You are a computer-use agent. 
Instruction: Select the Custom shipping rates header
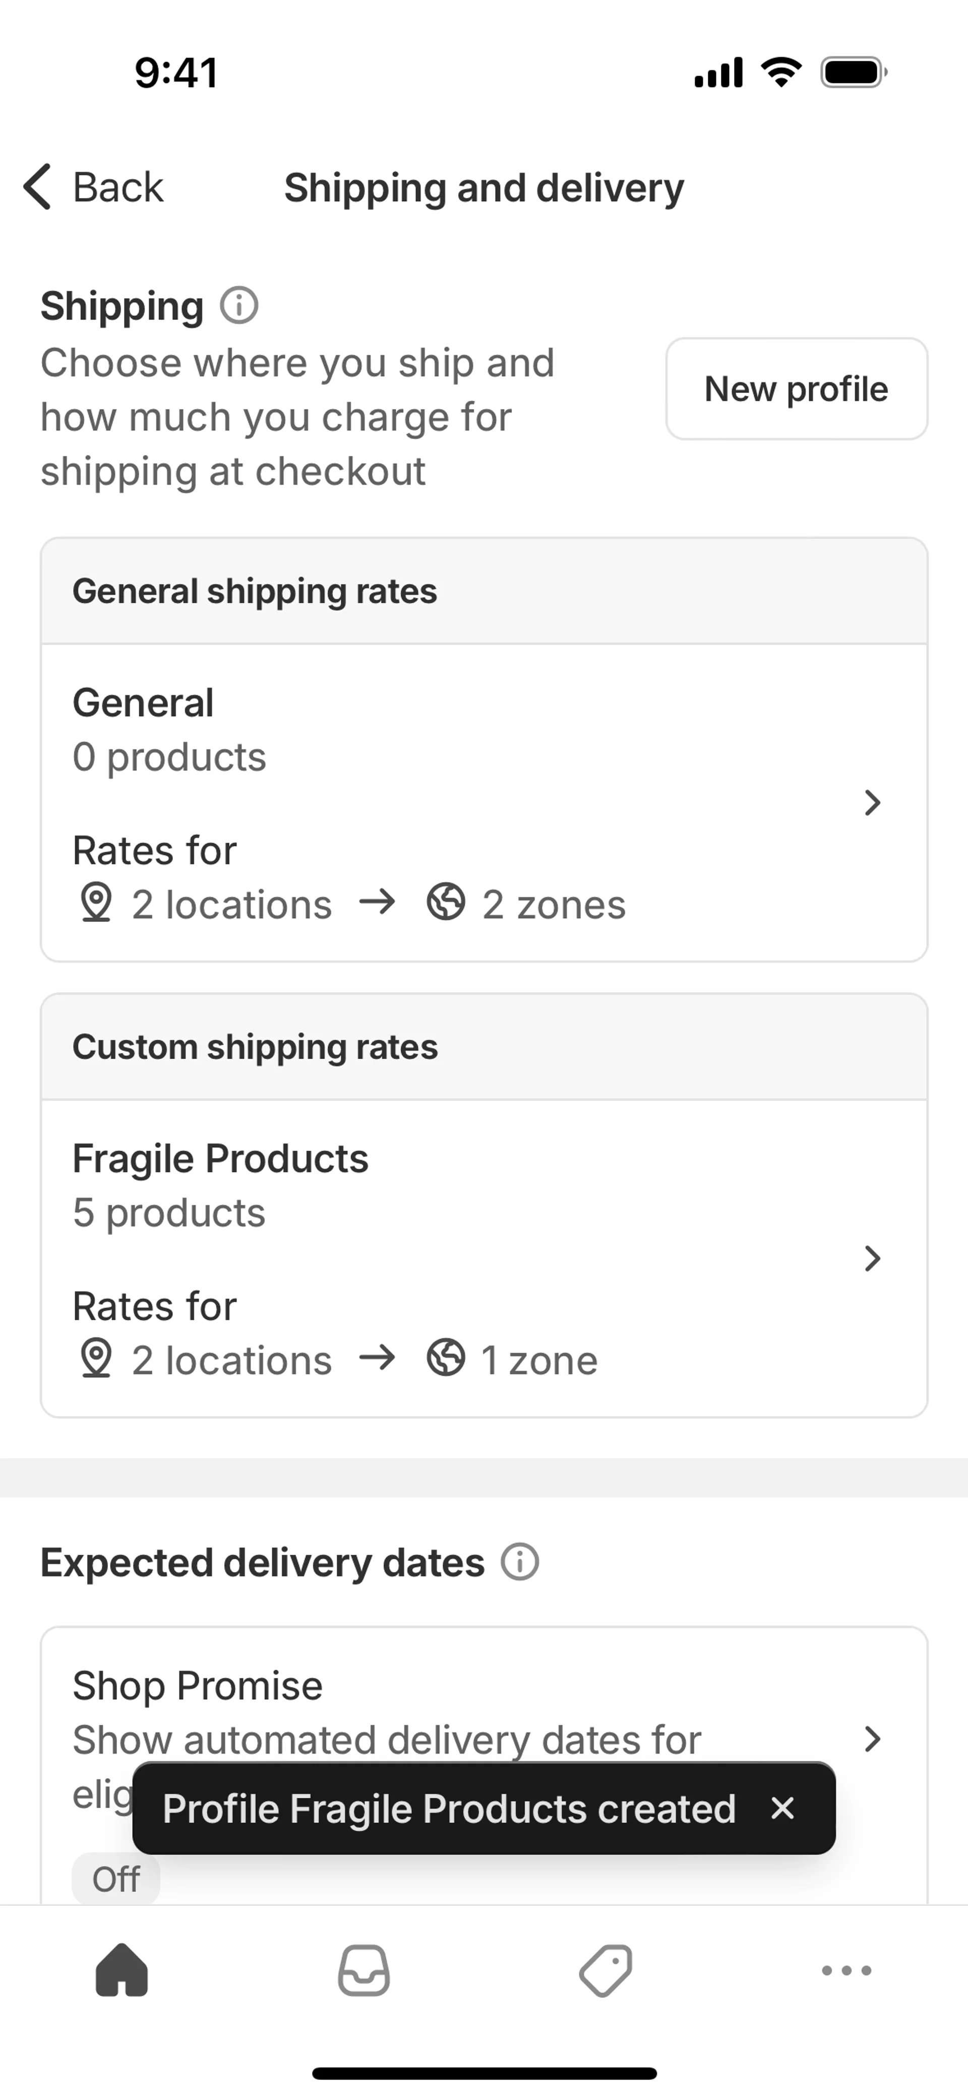click(x=255, y=1046)
